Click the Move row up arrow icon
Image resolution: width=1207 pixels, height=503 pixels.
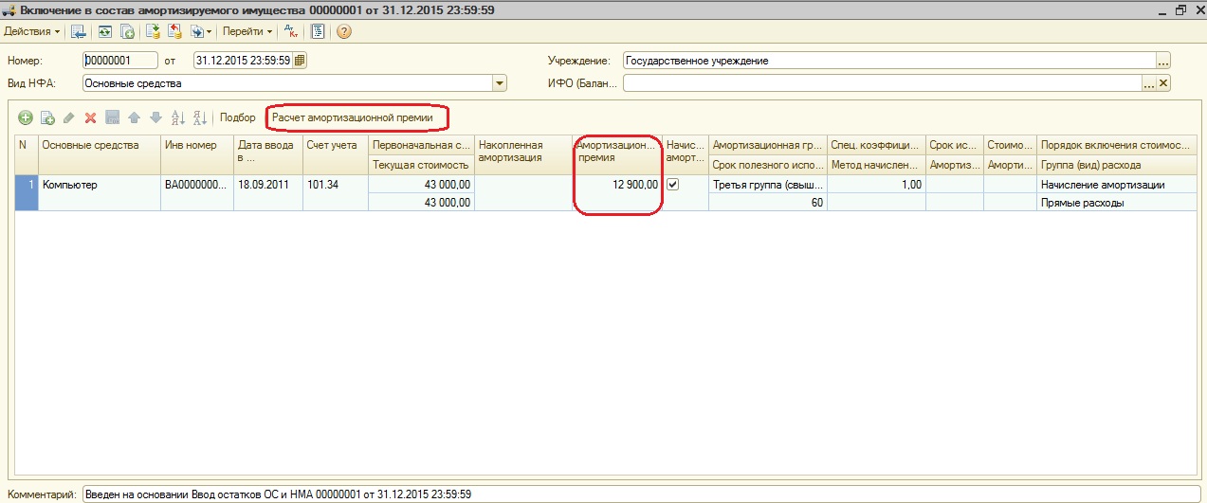coord(134,117)
